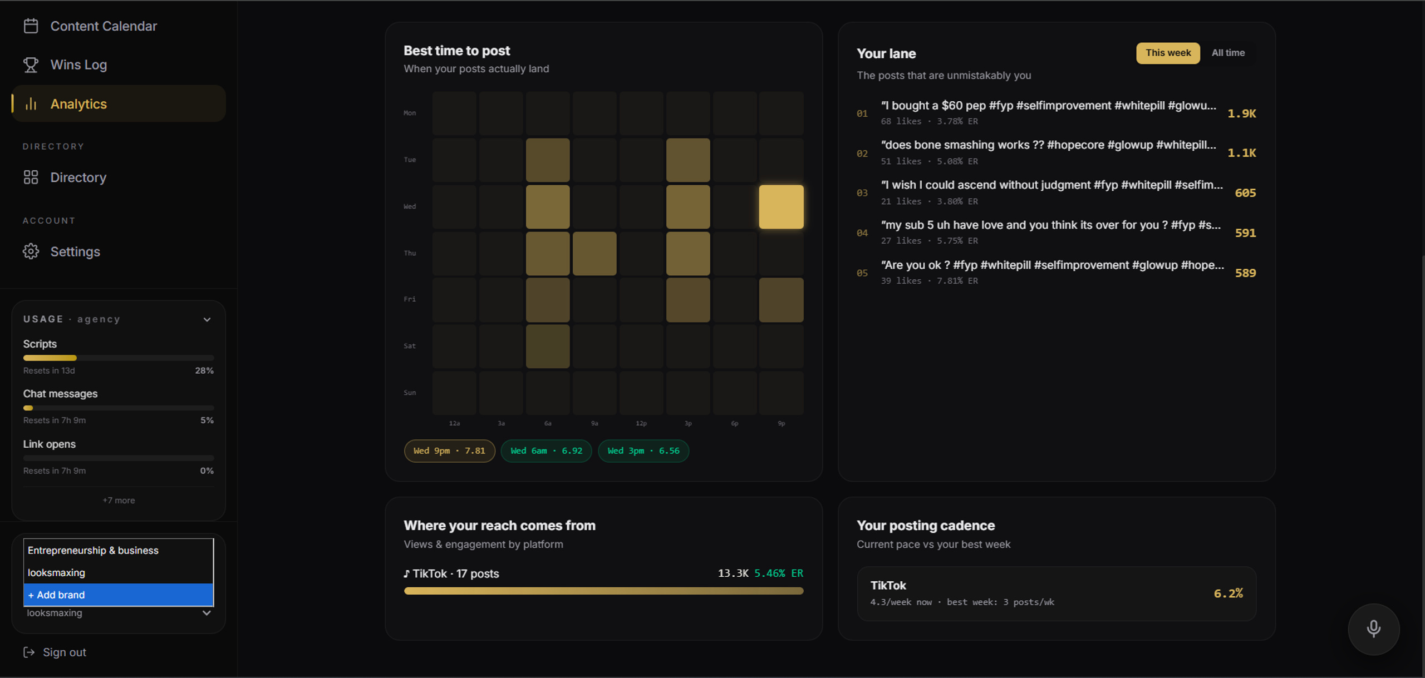This screenshot has height=678, width=1425.
Task: Click the Wins Log trophy icon
Action: tap(31, 65)
